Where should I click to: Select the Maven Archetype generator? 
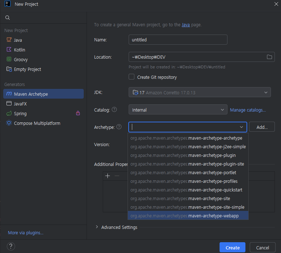43,94
